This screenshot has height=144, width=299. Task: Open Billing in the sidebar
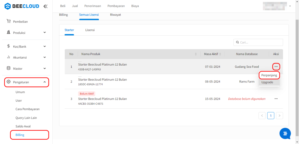tap(20, 135)
